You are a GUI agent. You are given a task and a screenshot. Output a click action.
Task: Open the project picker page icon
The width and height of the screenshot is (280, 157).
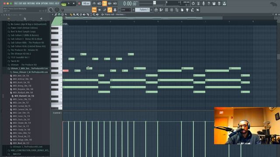coord(182,10)
